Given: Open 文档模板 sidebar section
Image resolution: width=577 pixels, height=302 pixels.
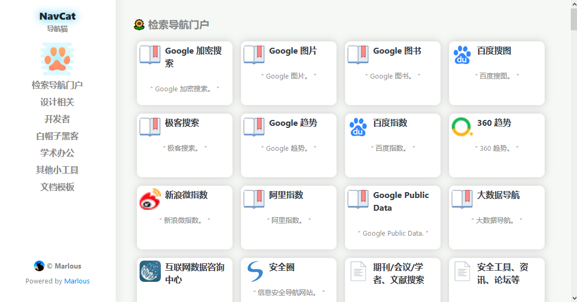Looking at the screenshot, I should click(57, 187).
